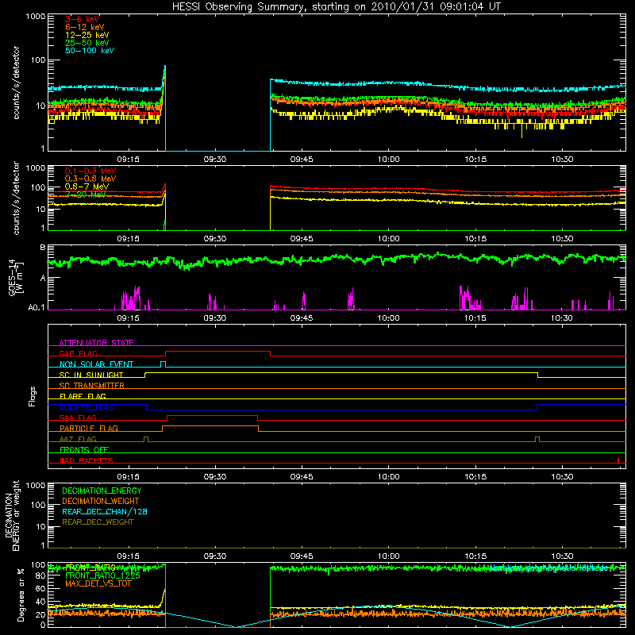
Task: Click 10:30 tick label below the decimation panel
Action: click(x=562, y=556)
